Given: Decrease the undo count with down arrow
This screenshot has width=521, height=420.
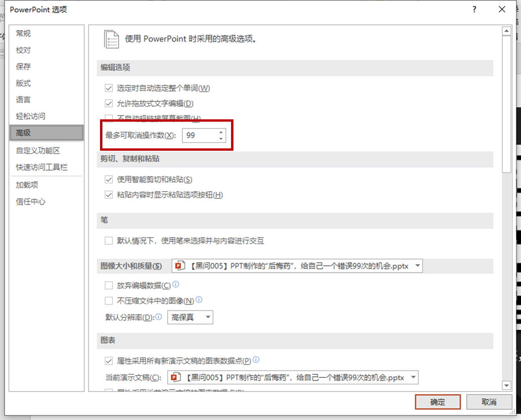Looking at the screenshot, I should (x=221, y=139).
